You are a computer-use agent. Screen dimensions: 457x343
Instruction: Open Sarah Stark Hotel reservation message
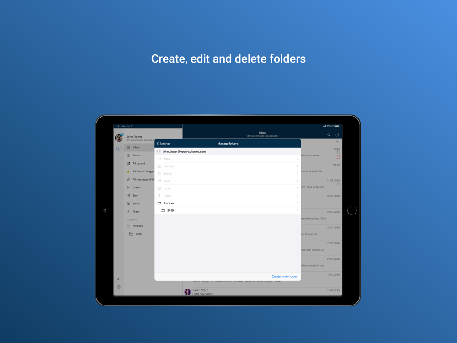click(262, 292)
